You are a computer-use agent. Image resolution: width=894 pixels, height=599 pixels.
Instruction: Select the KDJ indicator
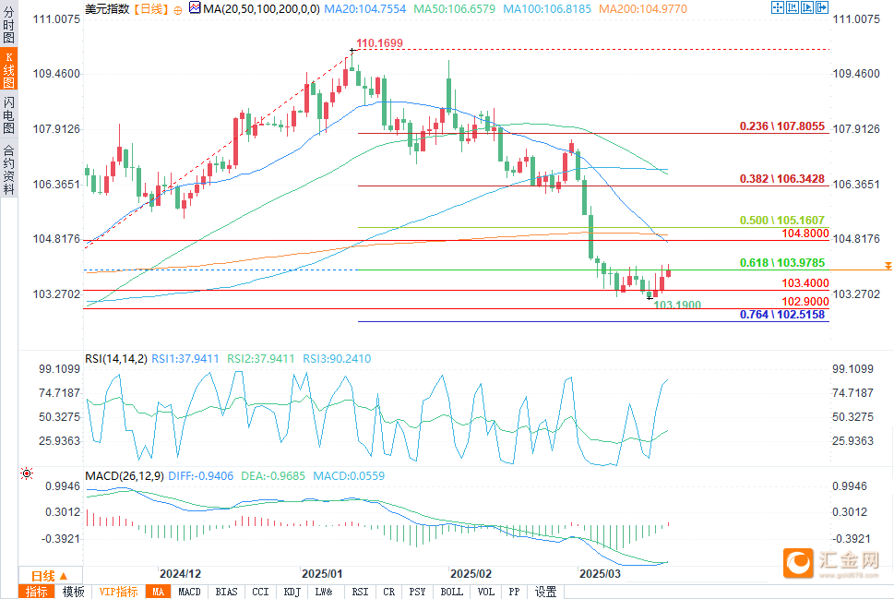292,592
